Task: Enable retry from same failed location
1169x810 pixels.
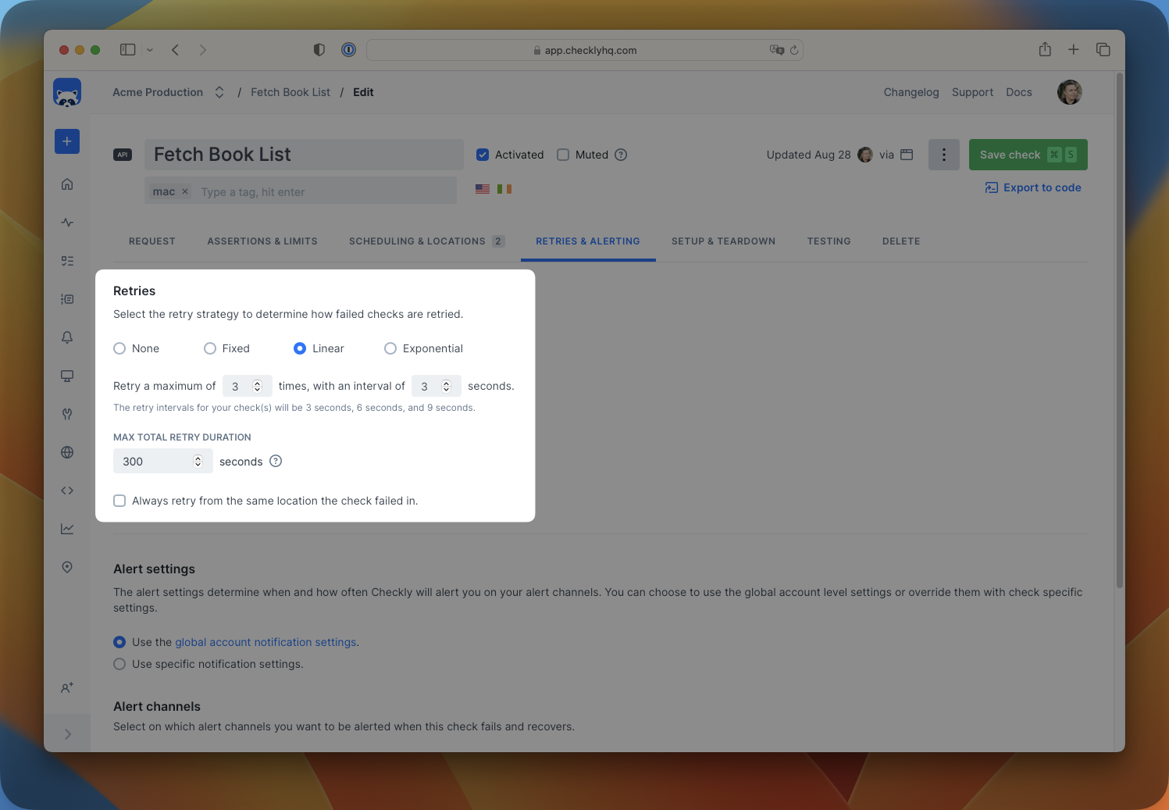Action: coord(119,501)
